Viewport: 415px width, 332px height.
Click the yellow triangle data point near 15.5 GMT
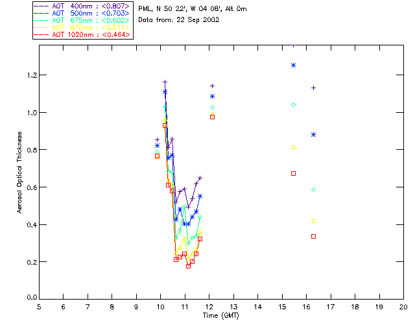pos(293,147)
